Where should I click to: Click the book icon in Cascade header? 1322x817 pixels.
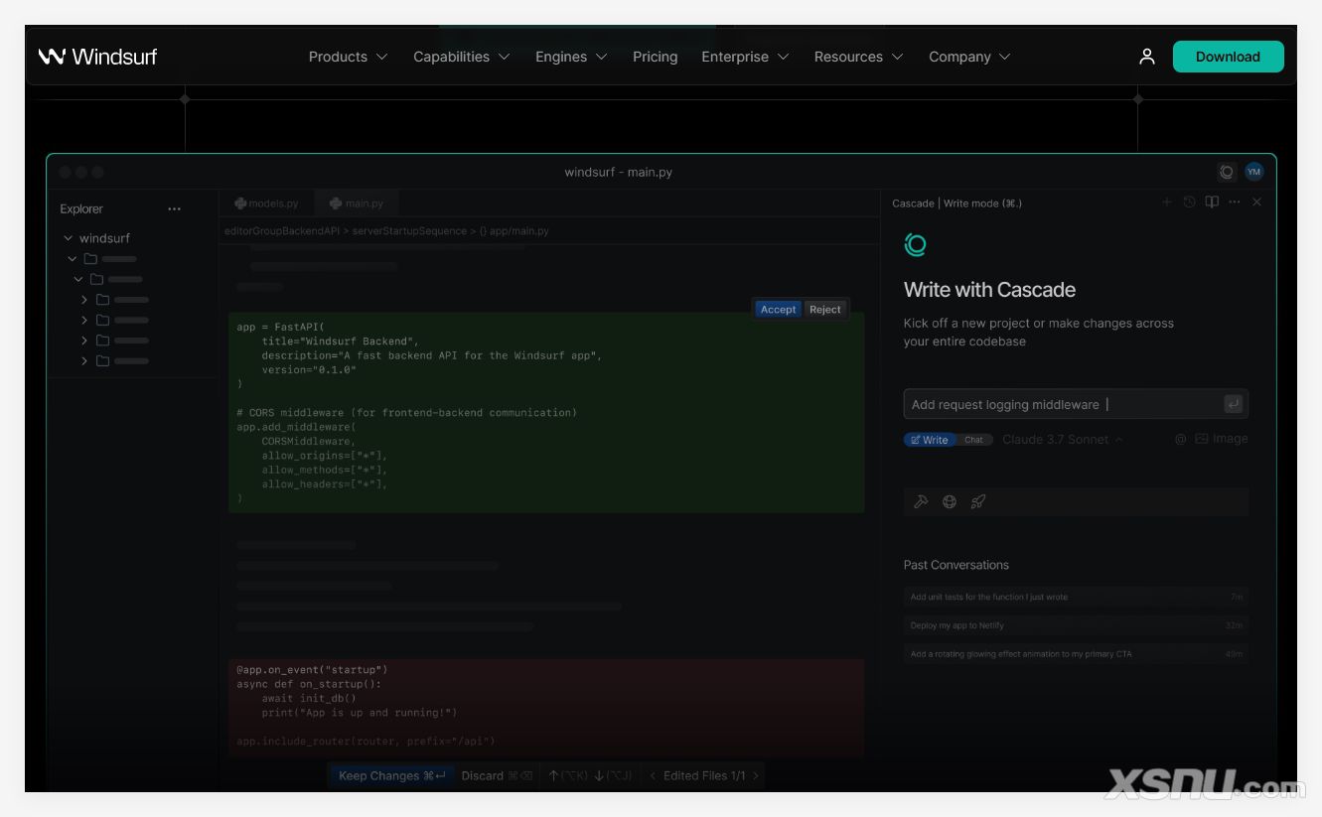coord(1212,203)
